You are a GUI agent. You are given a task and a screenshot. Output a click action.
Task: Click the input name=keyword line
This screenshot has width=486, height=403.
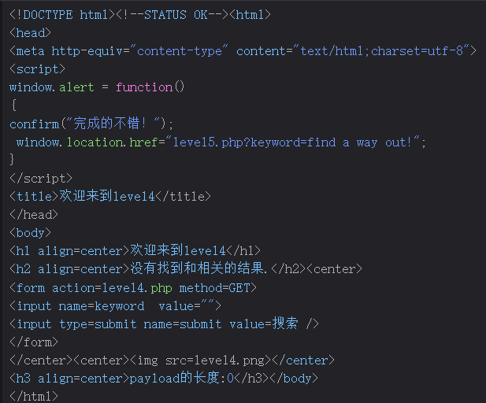point(115,305)
